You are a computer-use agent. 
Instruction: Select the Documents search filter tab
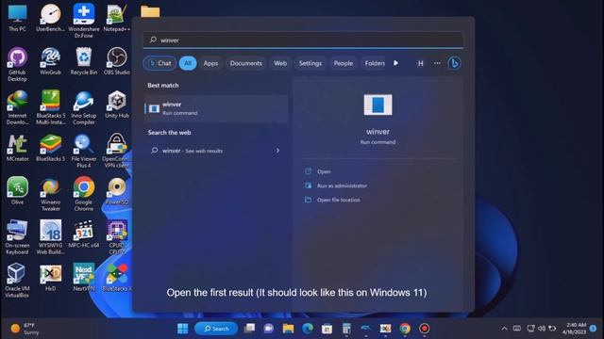click(x=245, y=63)
